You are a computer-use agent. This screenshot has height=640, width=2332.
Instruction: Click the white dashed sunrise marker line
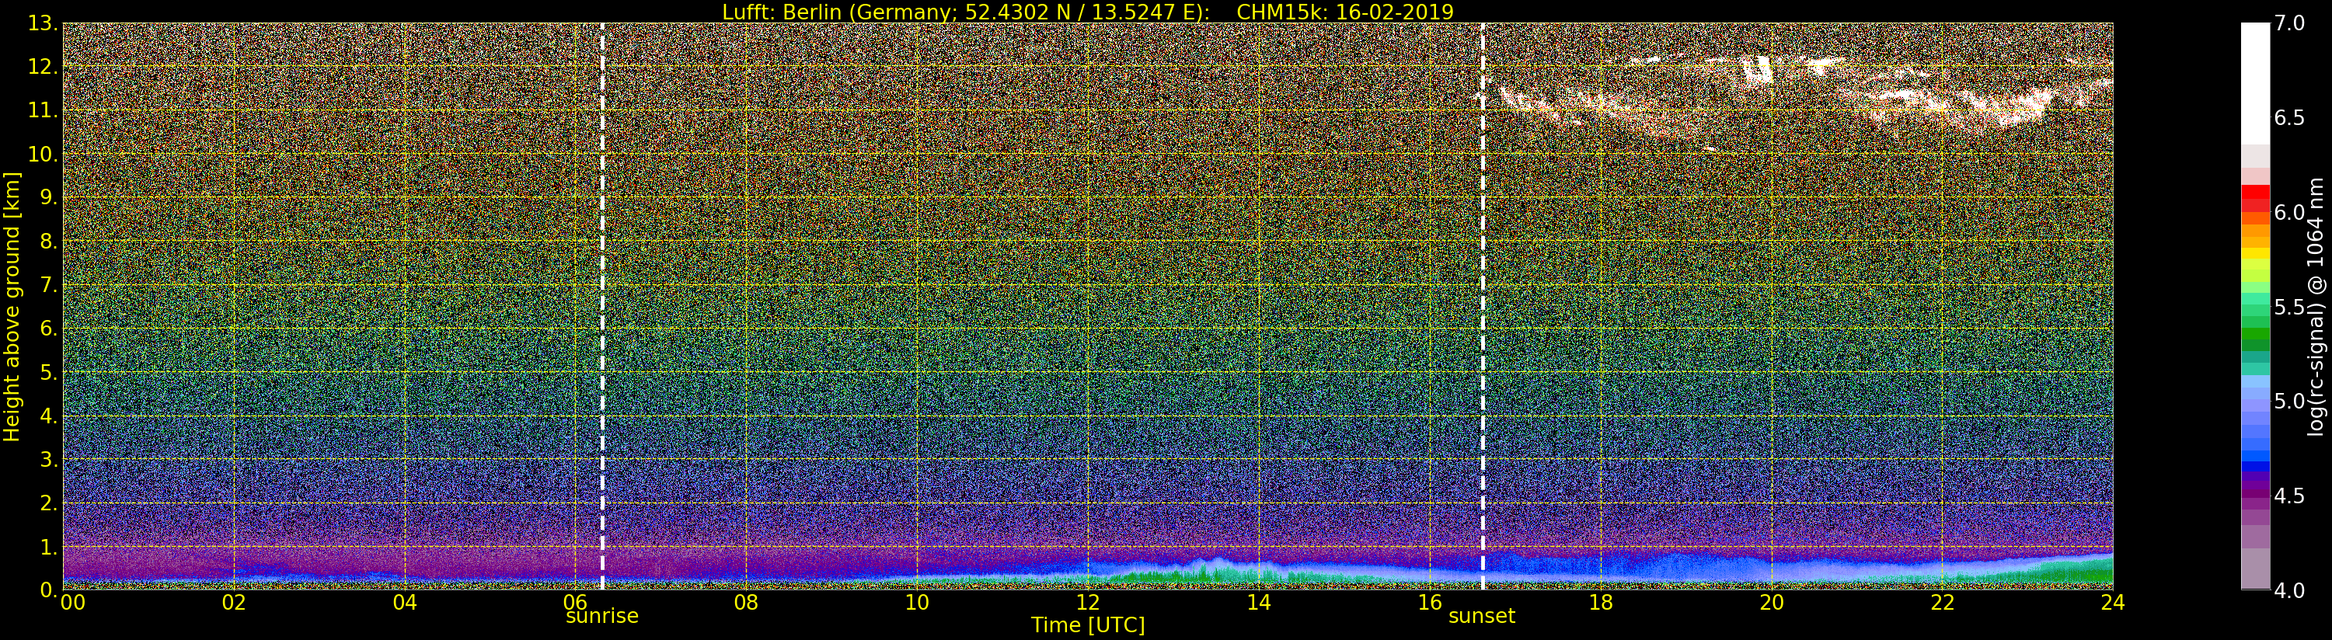602,306
